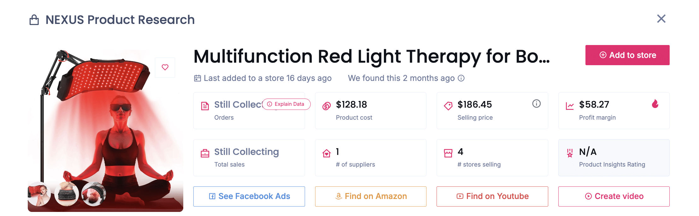Image resolution: width=699 pixels, height=216 pixels.
Task: Click the heart favorite icon on product image
Action: (165, 67)
